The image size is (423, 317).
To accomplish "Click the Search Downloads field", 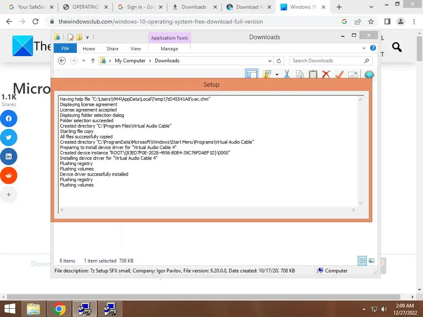I will [331, 61].
